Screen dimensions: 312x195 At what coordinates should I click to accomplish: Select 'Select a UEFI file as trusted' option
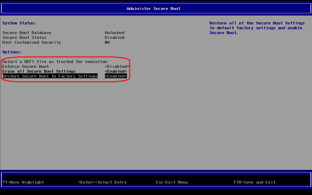click(55, 62)
